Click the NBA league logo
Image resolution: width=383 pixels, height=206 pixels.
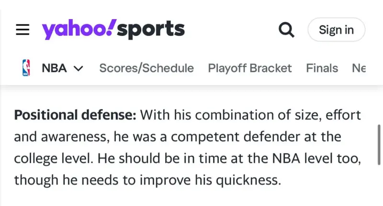pos(26,68)
